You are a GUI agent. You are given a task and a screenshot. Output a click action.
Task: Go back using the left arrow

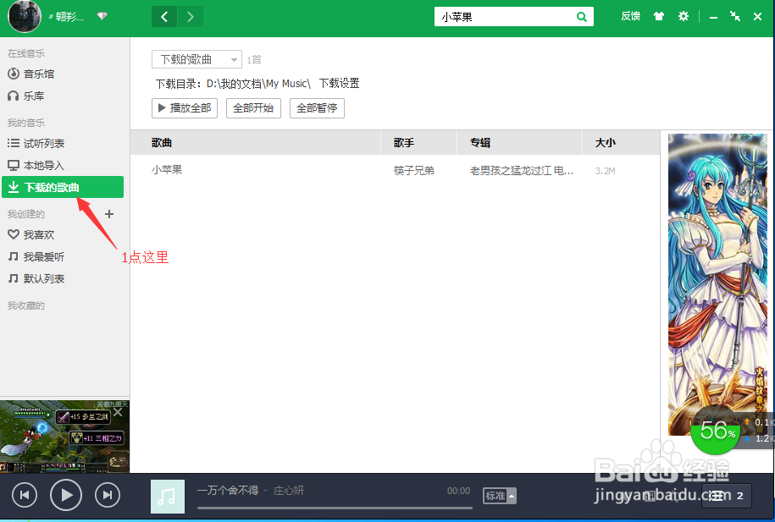pyautogui.click(x=163, y=15)
